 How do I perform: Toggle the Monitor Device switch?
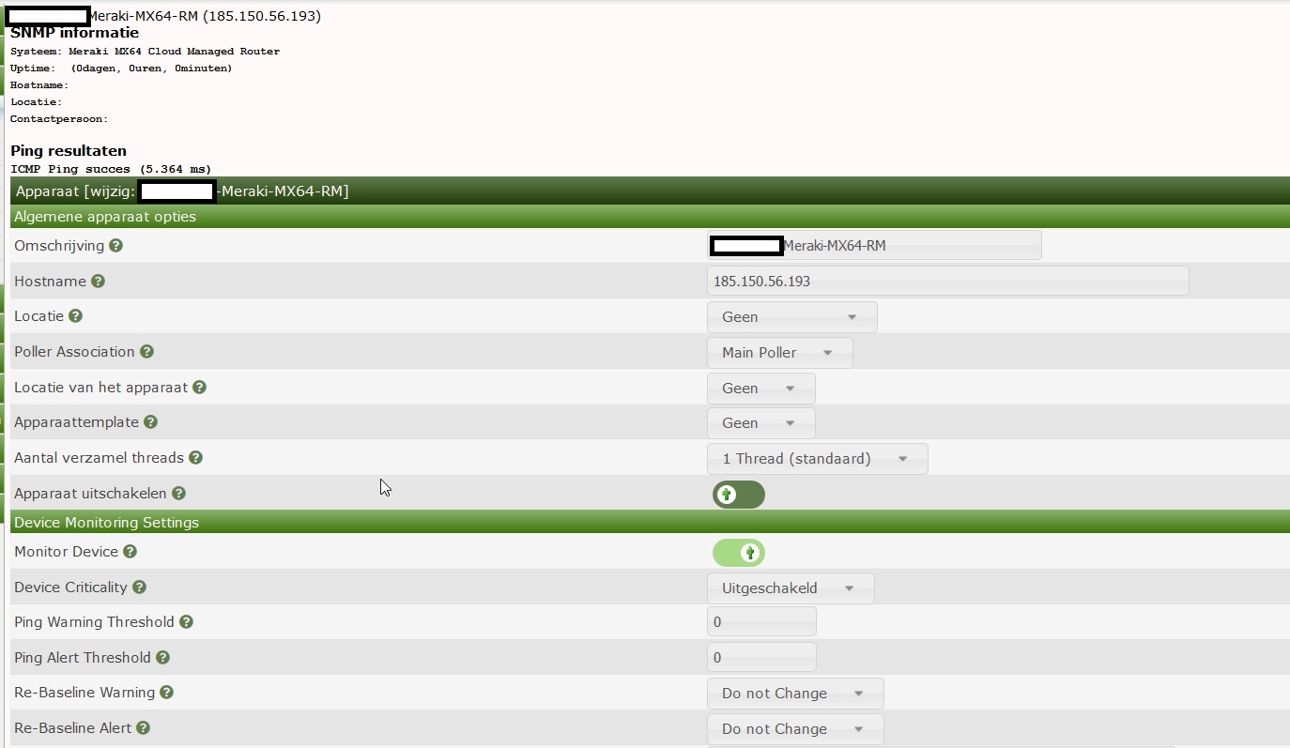pyautogui.click(x=739, y=553)
